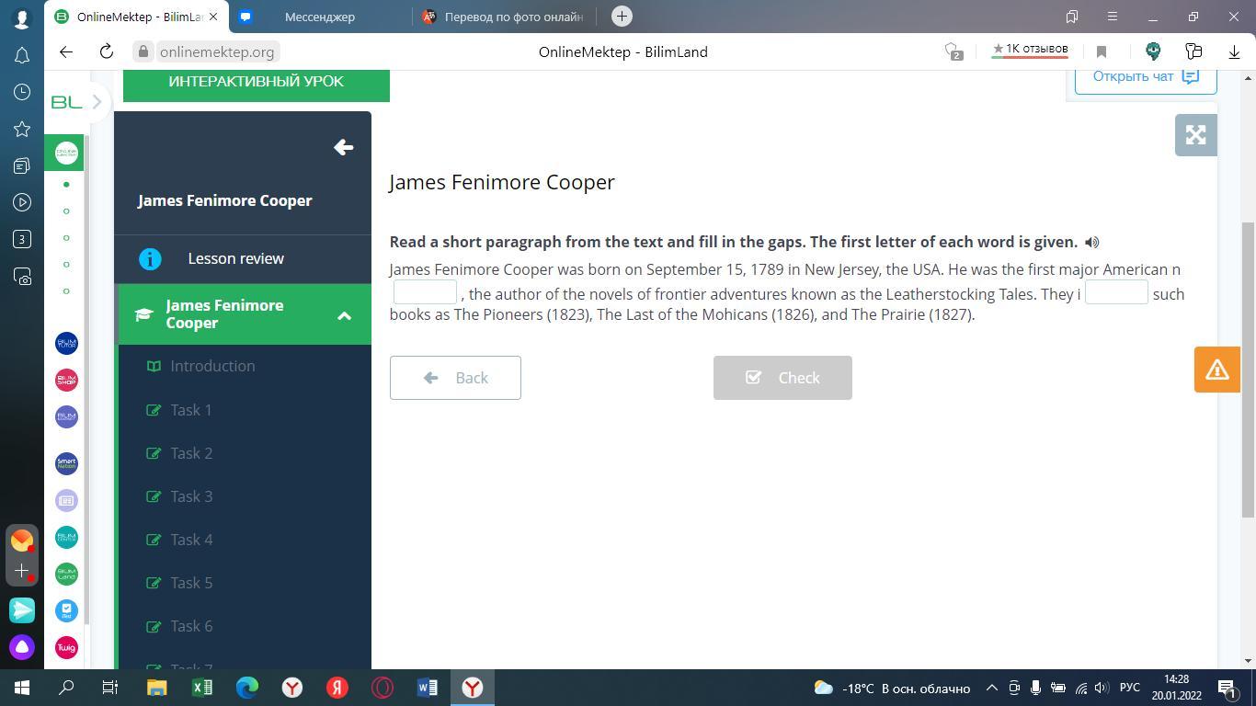Image resolution: width=1256 pixels, height=706 pixels.
Task: Bookmark this page with bookmark icon
Action: (x=1102, y=51)
